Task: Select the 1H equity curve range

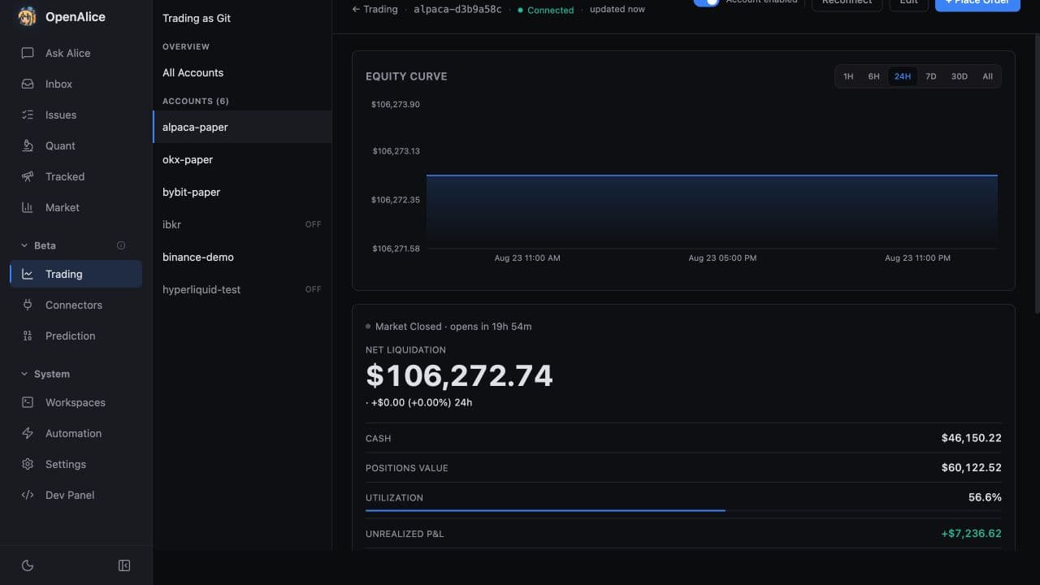Action: point(848,76)
